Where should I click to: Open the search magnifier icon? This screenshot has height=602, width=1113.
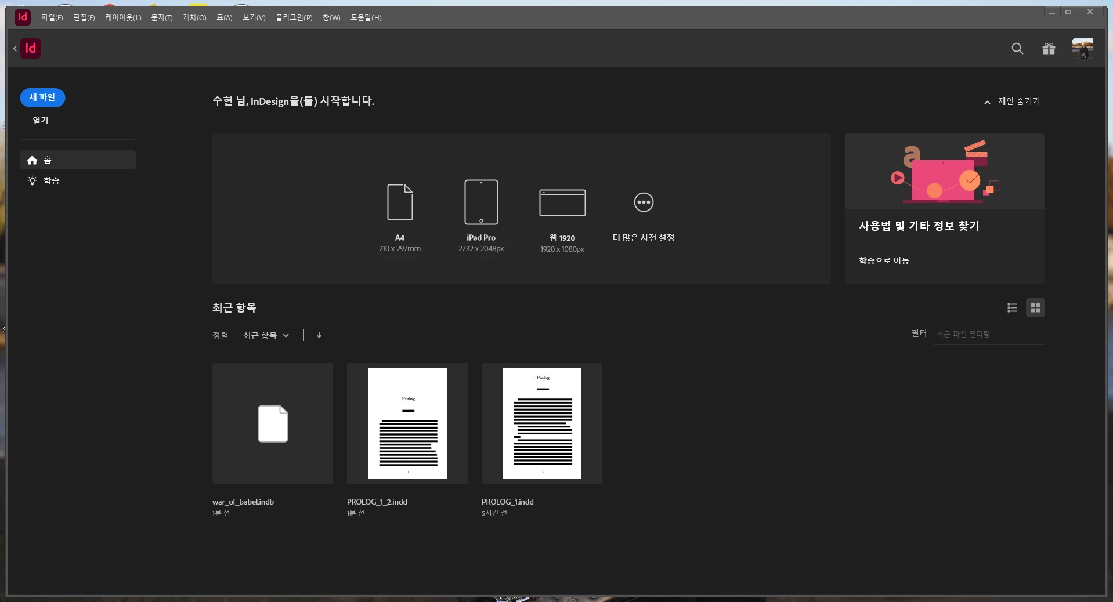[1017, 49]
